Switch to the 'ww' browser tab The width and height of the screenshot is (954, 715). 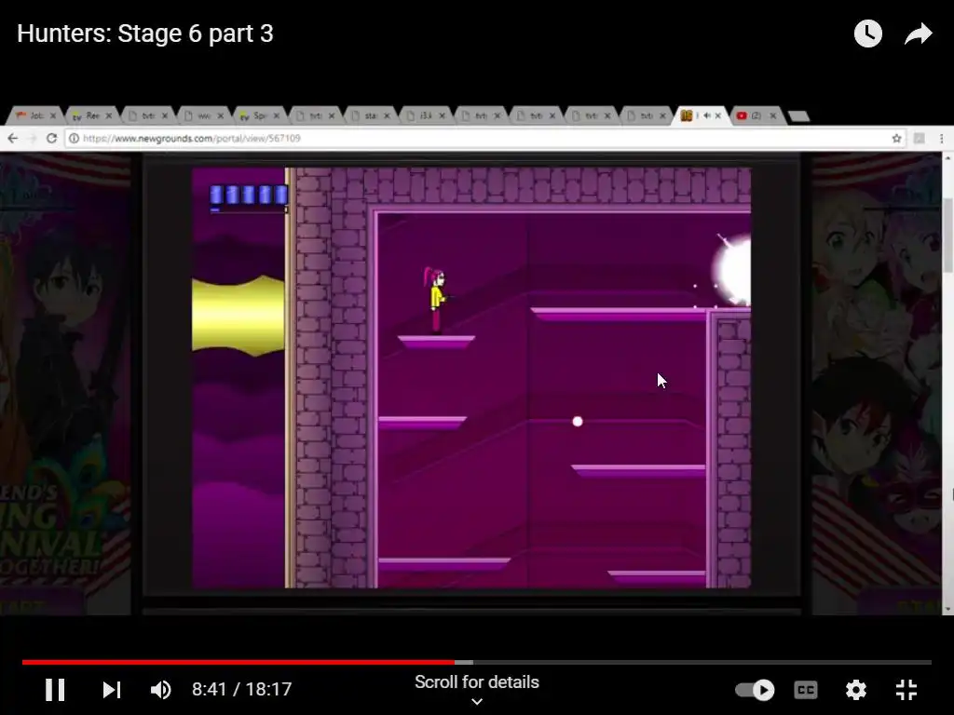click(202, 115)
